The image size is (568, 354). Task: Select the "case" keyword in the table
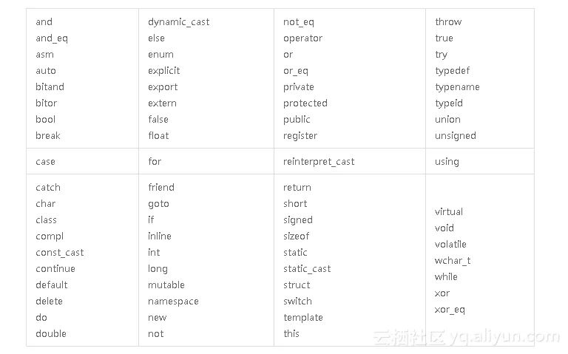click(x=45, y=162)
